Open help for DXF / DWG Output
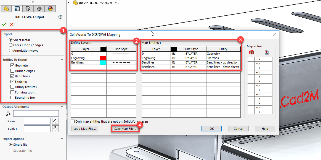This screenshot has height=160, width=321. [60, 17]
